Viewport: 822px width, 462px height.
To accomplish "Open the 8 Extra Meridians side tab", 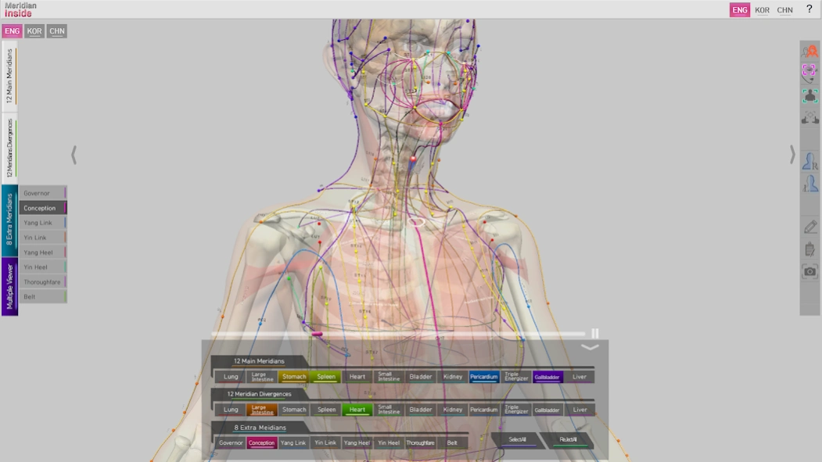I will (9, 220).
